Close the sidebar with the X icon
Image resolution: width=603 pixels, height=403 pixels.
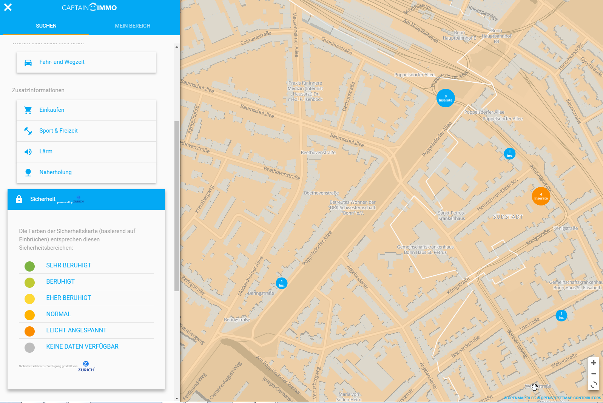point(8,7)
